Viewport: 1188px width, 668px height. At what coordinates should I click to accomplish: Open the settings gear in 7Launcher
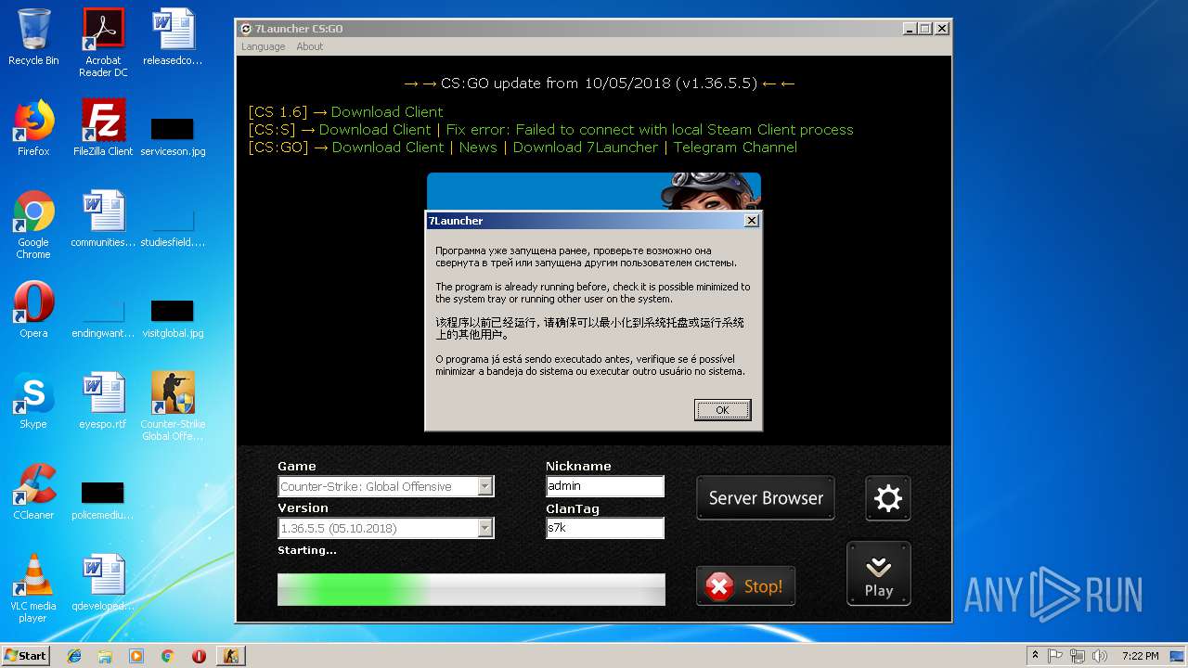point(888,498)
